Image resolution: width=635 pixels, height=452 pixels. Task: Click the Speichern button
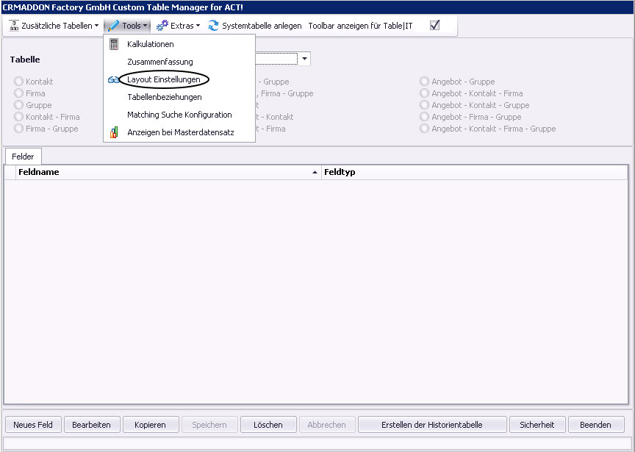[x=209, y=425]
